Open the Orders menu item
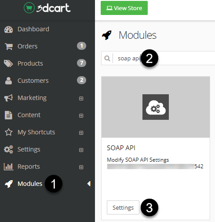Screen dimensions: 215x222 (45, 46)
